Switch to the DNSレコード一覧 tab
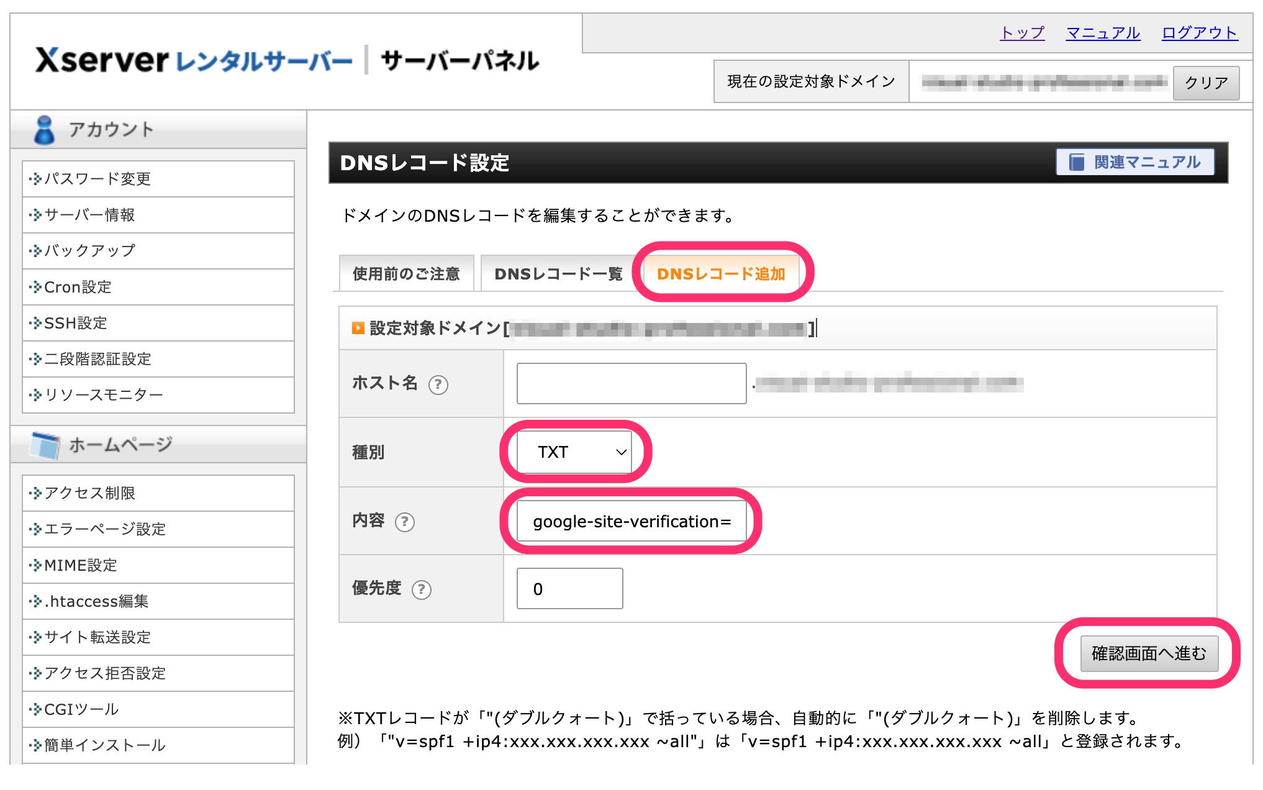 click(558, 274)
